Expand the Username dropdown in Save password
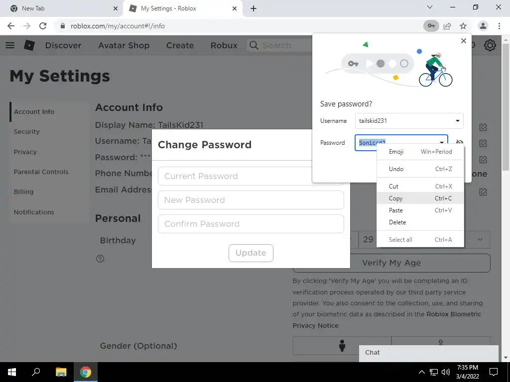 (457, 121)
